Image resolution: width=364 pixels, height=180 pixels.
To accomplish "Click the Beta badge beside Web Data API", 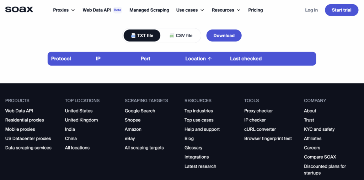I will pos(117,10).
